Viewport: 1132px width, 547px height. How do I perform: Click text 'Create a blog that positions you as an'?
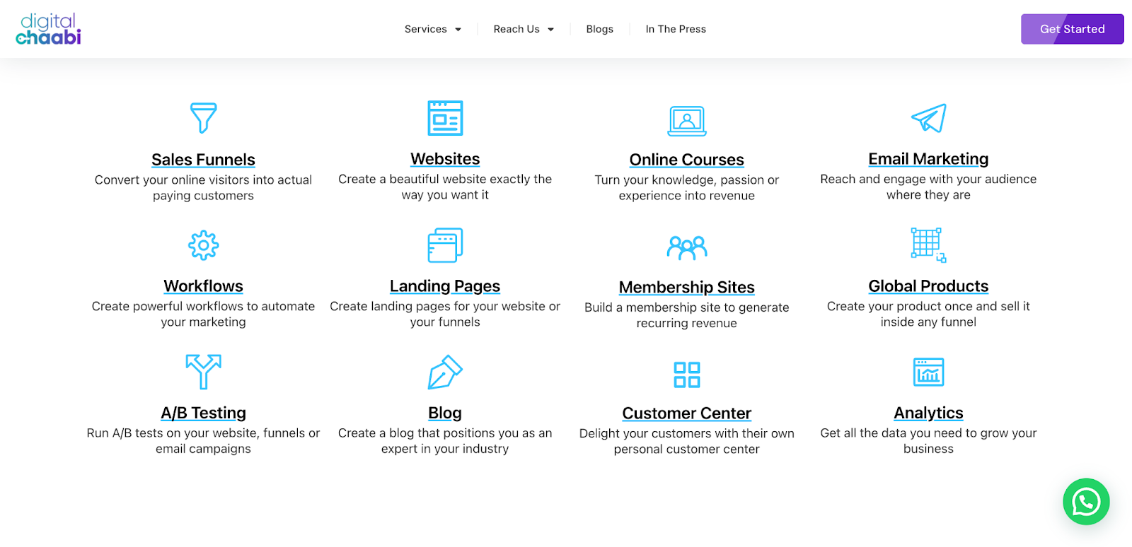pyautogui.click(x=445, y=433)
